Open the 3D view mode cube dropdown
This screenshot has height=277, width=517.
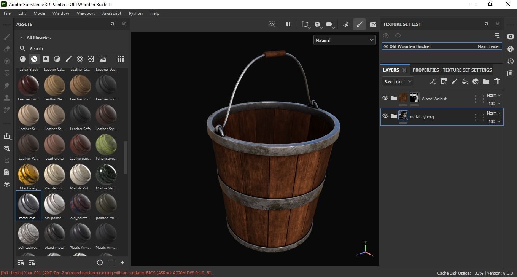point(318,25)
